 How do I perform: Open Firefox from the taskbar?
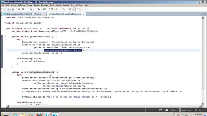[x=39, y=115]
